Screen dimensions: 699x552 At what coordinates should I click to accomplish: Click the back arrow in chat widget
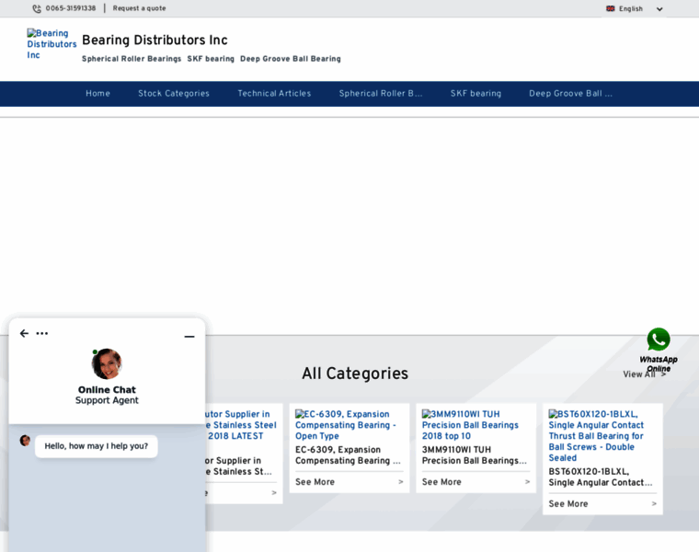point(24,334)
